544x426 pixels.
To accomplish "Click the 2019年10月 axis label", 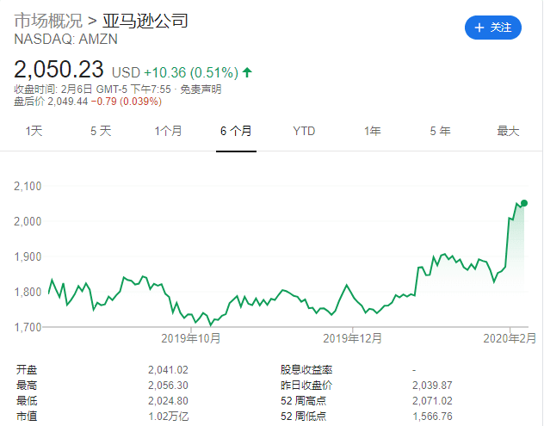I will pyautogui.click(x=191, y=338).
